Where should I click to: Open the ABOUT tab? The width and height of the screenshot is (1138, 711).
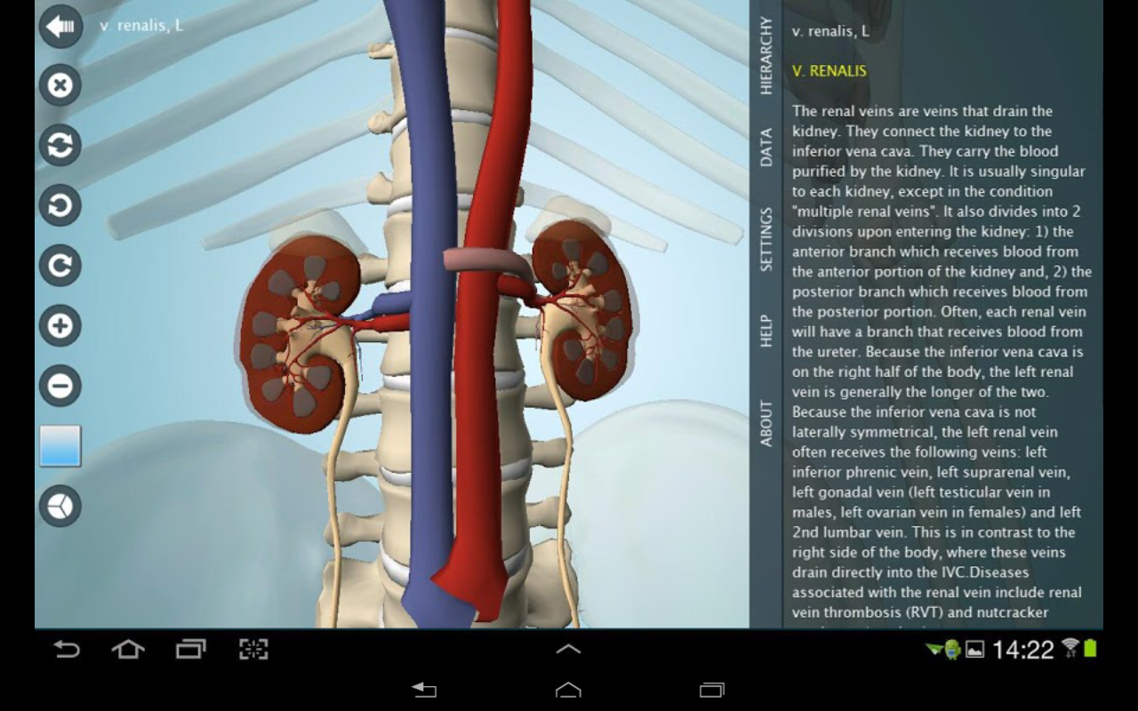[766, 423]
